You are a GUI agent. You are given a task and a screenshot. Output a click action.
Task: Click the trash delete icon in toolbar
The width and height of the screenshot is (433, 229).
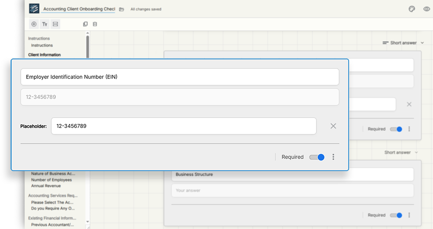coord(95,24)
